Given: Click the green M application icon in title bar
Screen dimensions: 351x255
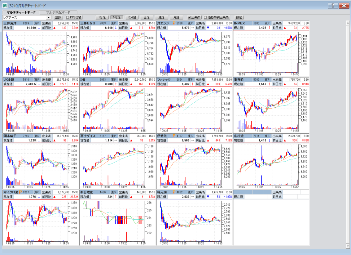Looking at the screenshot, I should pos(5,6).
